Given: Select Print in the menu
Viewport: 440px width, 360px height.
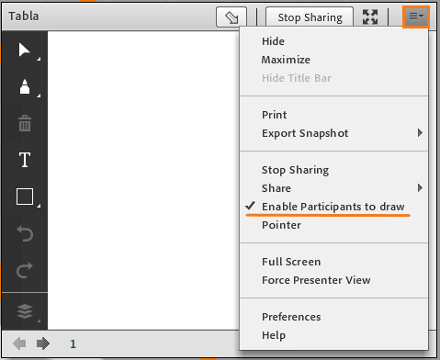Looking at the screenshot, I should (333, 115).
